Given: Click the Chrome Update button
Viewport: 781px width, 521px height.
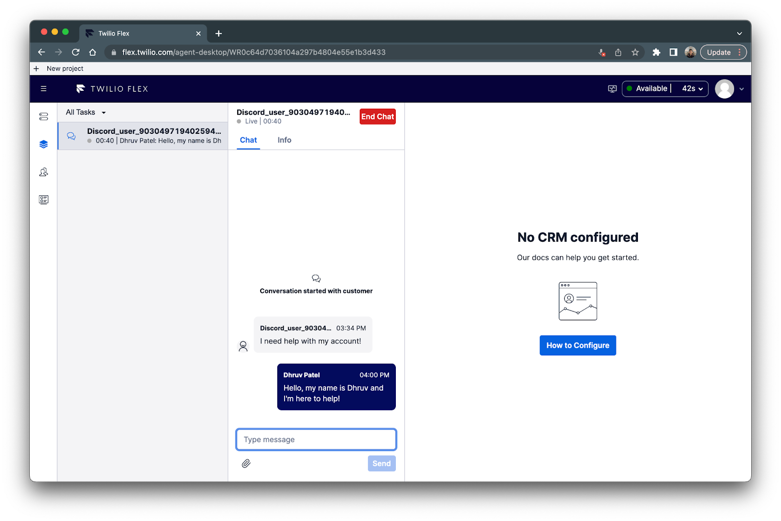Looking at the screenshot, I should click(723, 52).
